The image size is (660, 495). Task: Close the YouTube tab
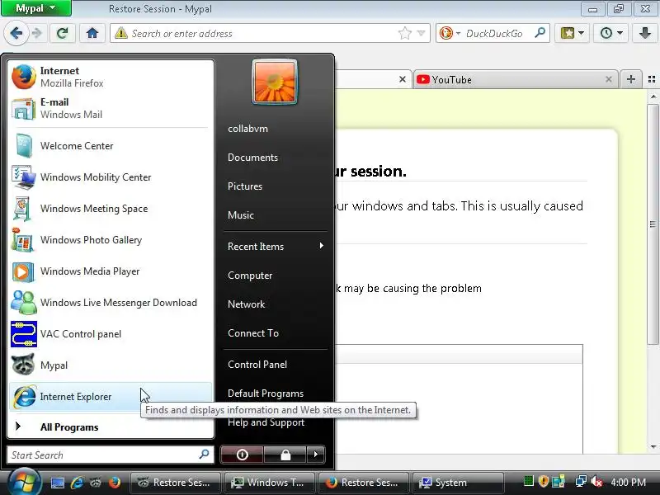click(x=608, y=79)
